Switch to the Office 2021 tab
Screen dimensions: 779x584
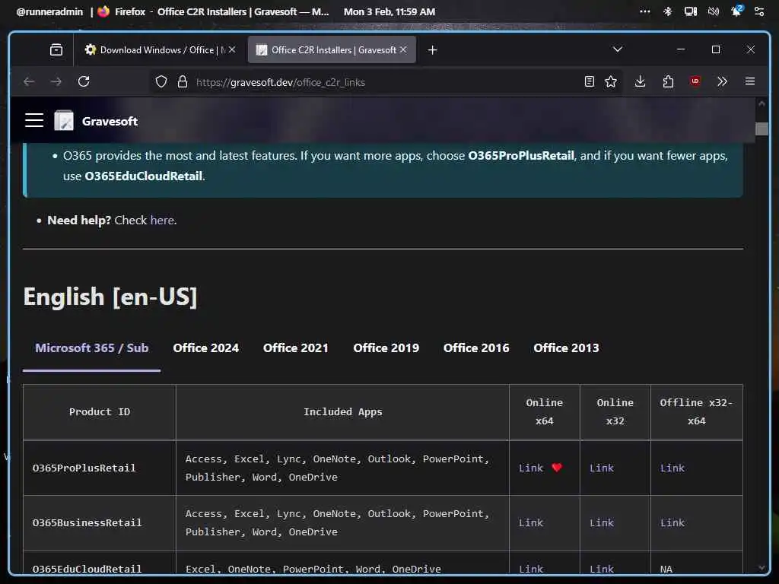[296, 348]
